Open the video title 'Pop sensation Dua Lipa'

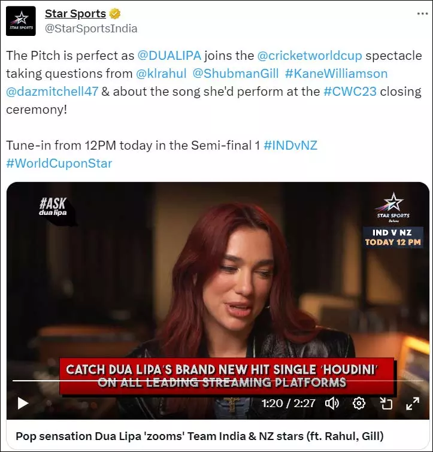coord(199,436)
